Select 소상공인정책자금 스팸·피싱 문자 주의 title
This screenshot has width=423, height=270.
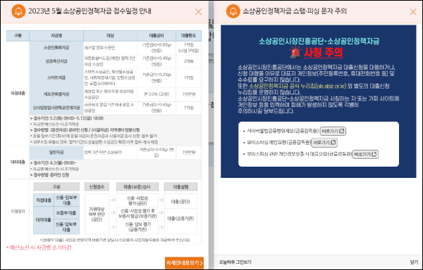(295, 11)
